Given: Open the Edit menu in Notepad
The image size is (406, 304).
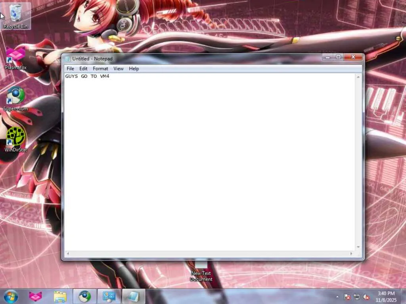Looking at the screenshot, I should pyautogui.click(x=83, y=68).
